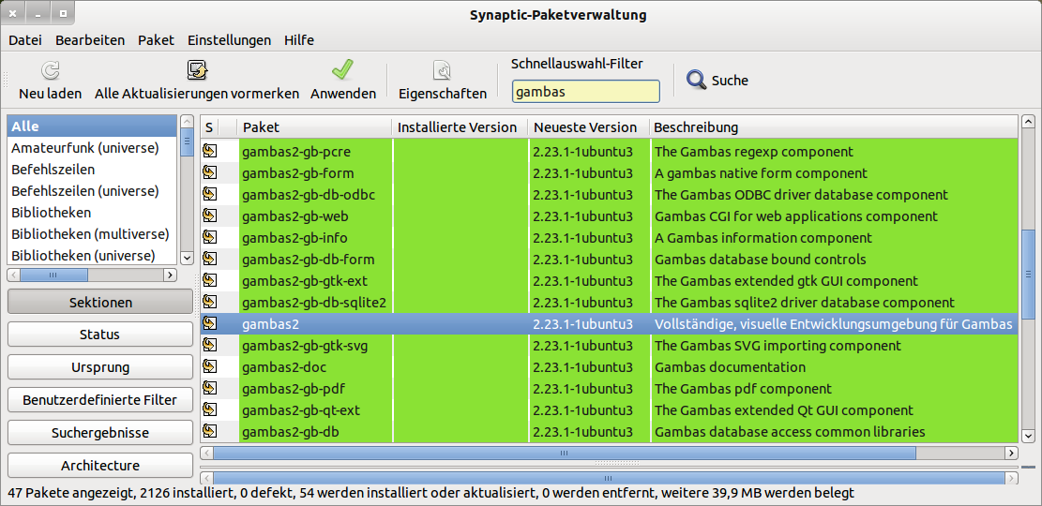Click status icon of gambas2-doc
The width and height of the screenshot is (1042, 506).
209,367
